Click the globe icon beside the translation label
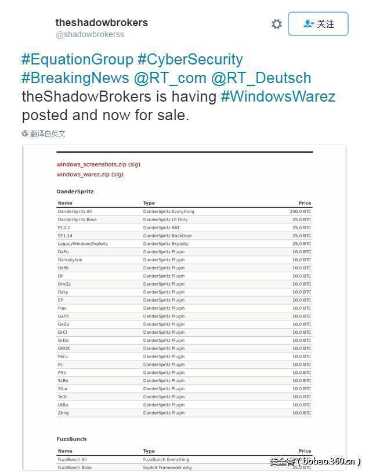Image resolution: width=369 pixels, height=472 pixels. (25, 134)
